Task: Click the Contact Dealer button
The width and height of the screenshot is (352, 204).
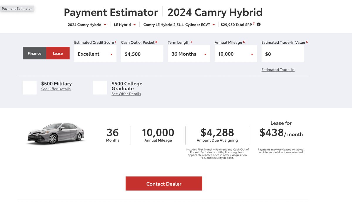Action: pos(164,184)
